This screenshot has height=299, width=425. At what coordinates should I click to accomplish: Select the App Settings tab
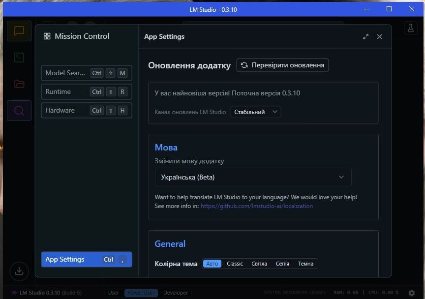[x=87, y=260]
